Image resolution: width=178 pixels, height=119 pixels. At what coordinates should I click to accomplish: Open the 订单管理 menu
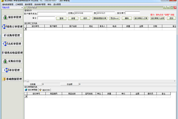19,5
